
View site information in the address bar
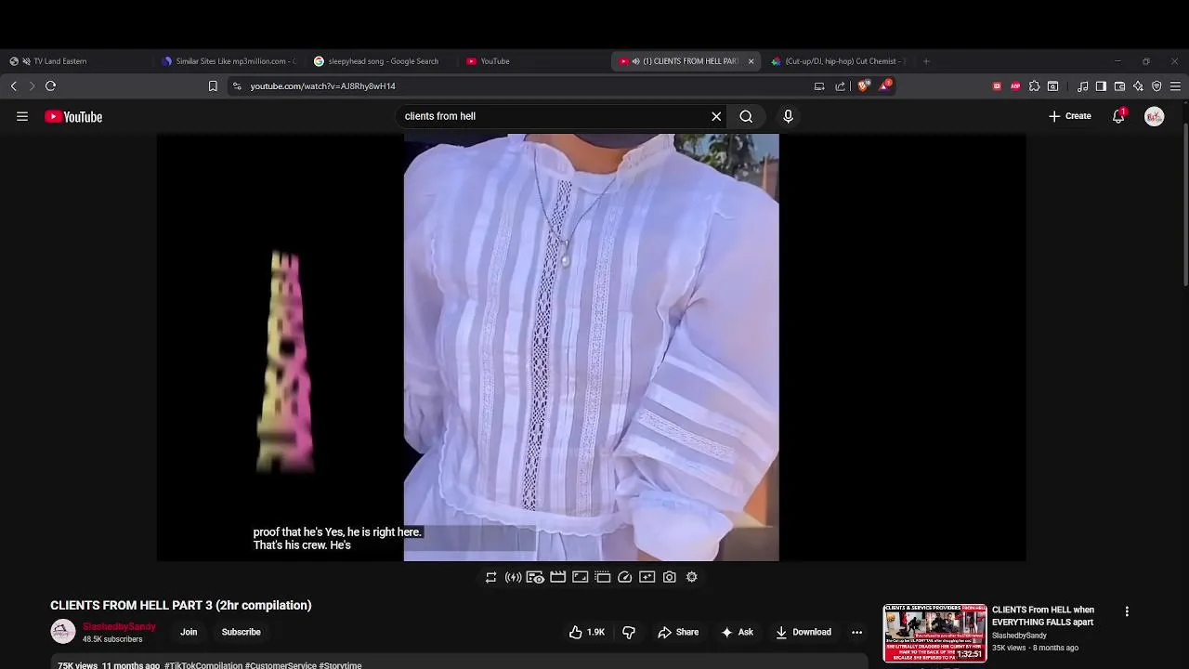(237, 86)
